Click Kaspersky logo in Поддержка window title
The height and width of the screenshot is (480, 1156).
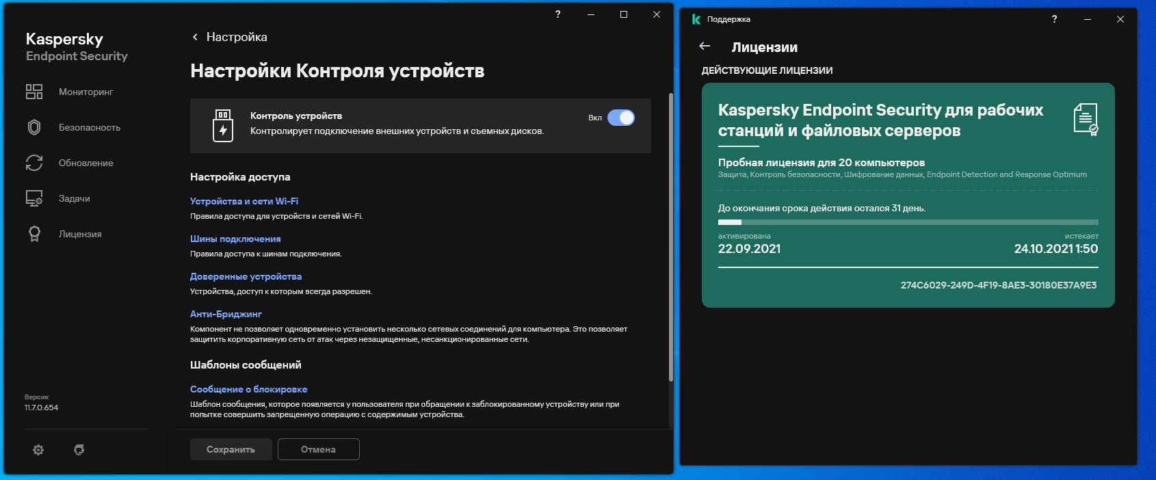coord(696,19)
